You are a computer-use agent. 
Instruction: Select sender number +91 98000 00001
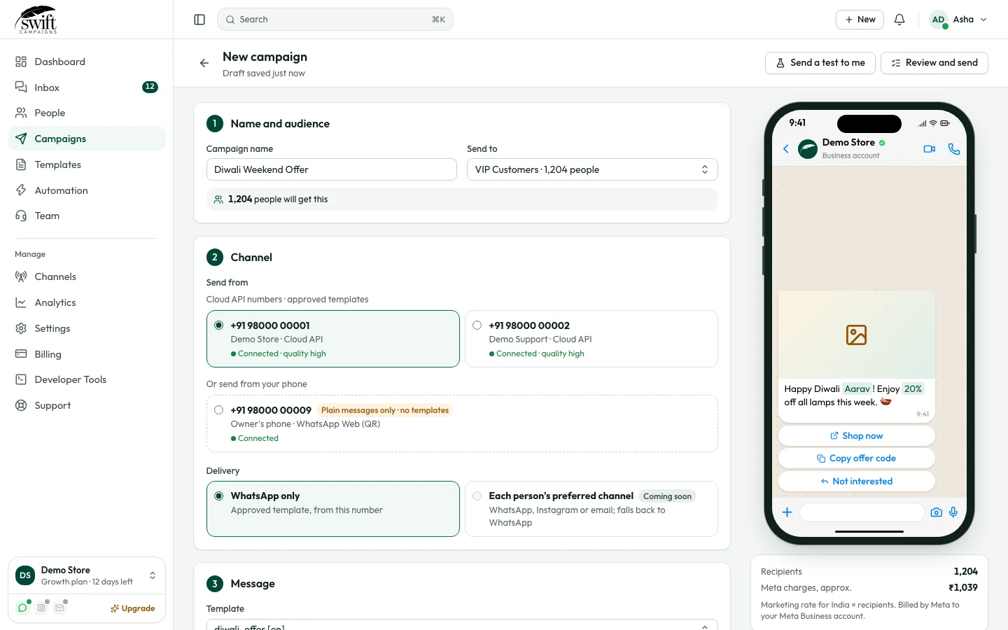coord(333,339)
